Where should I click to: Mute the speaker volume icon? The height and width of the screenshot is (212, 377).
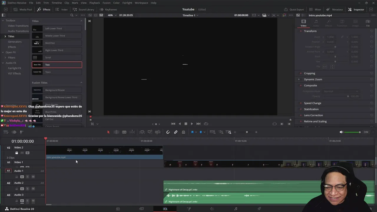point(341,132)
